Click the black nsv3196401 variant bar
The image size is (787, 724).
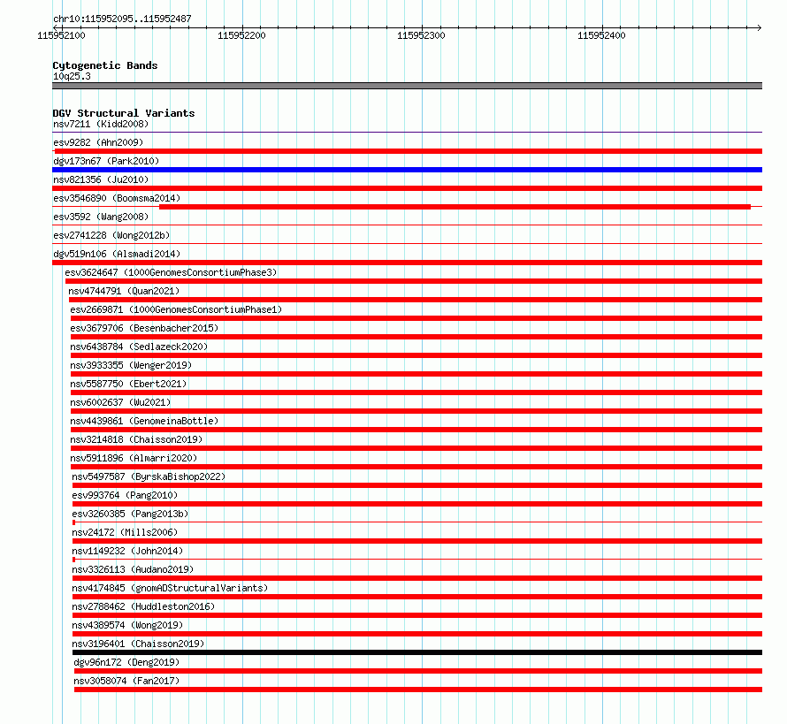pos(417,652)
